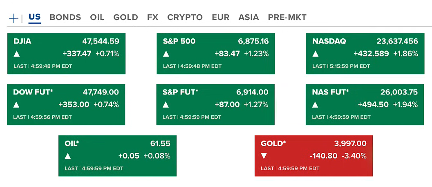Click the up arrow on S&P 500 tile

166,54
